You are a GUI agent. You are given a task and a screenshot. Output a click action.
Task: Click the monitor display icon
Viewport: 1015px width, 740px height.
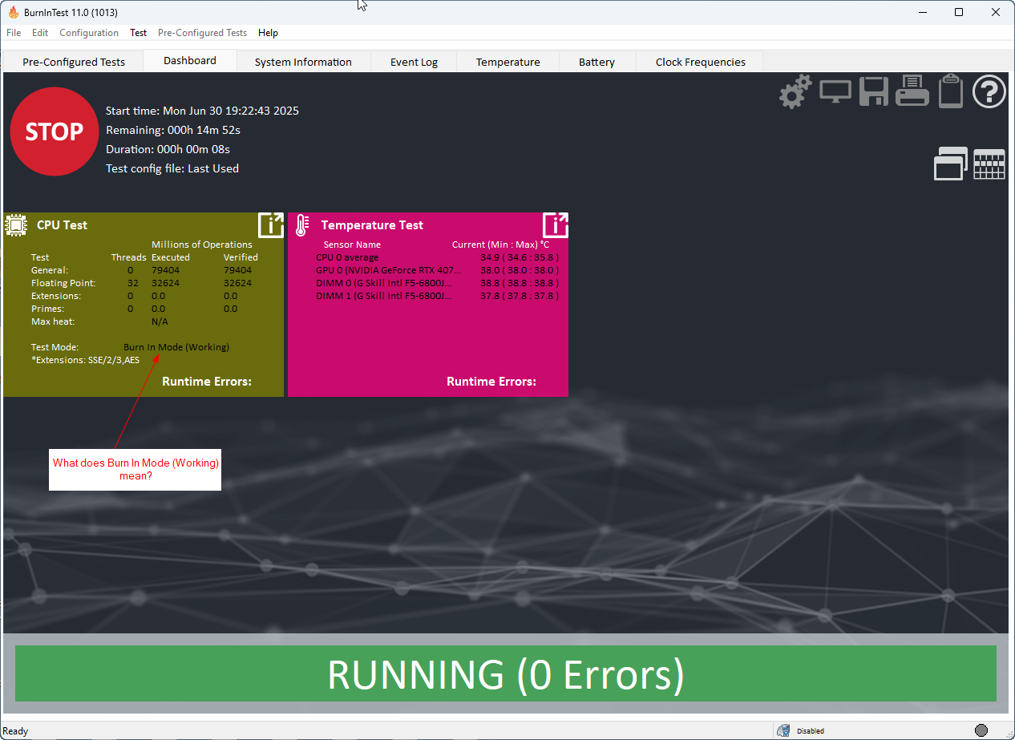[x=835, y=91]
